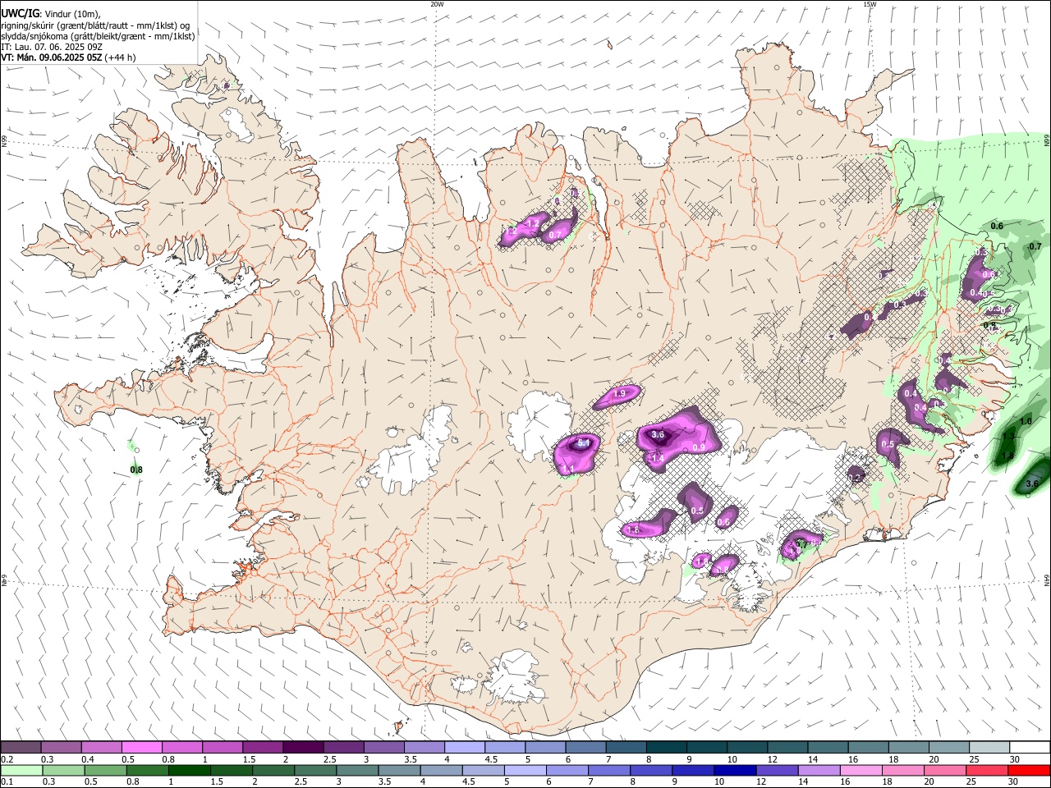The height and width of the screenshot is (788, 1051).
Task: Click the 'slydda/snjókoma' legend description line
Action: click(x=99, y=36)
